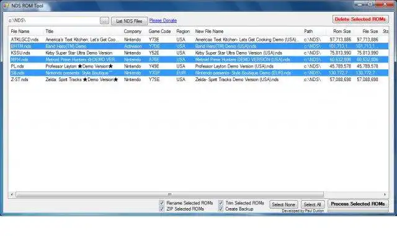Click Select All button
The image size is (397, 236).
pyautogui.click(x=313, y=204)
